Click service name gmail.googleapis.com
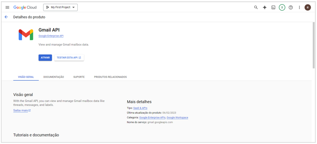Screen dimensions: 317x144 pyautogui.click(x=160, y=122)
